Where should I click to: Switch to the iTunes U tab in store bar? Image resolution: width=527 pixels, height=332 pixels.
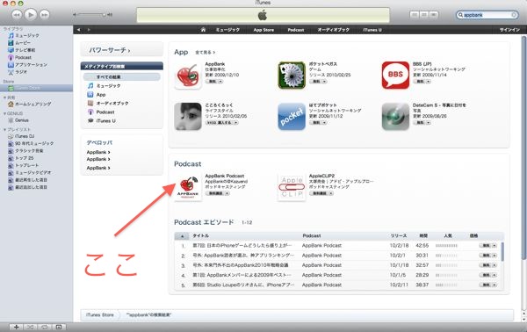[372, 30]
